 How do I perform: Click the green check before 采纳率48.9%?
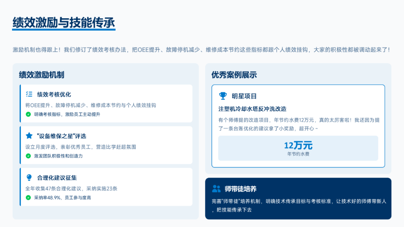tap(28, 197)
